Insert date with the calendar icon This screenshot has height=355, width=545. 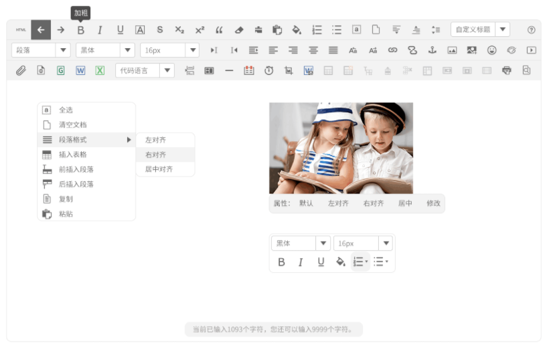tap(249, 71)
